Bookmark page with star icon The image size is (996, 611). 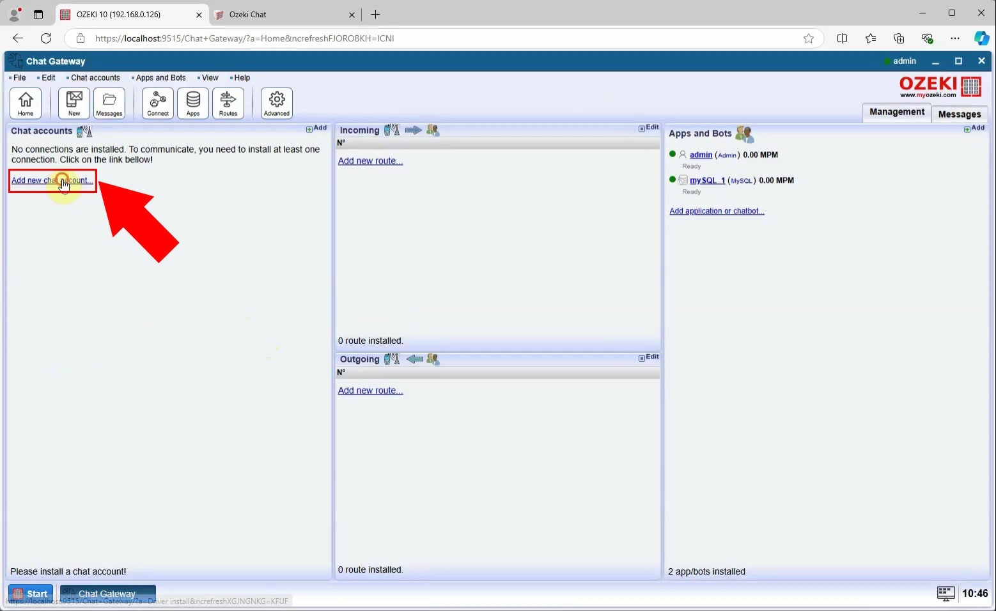[809, 38]
